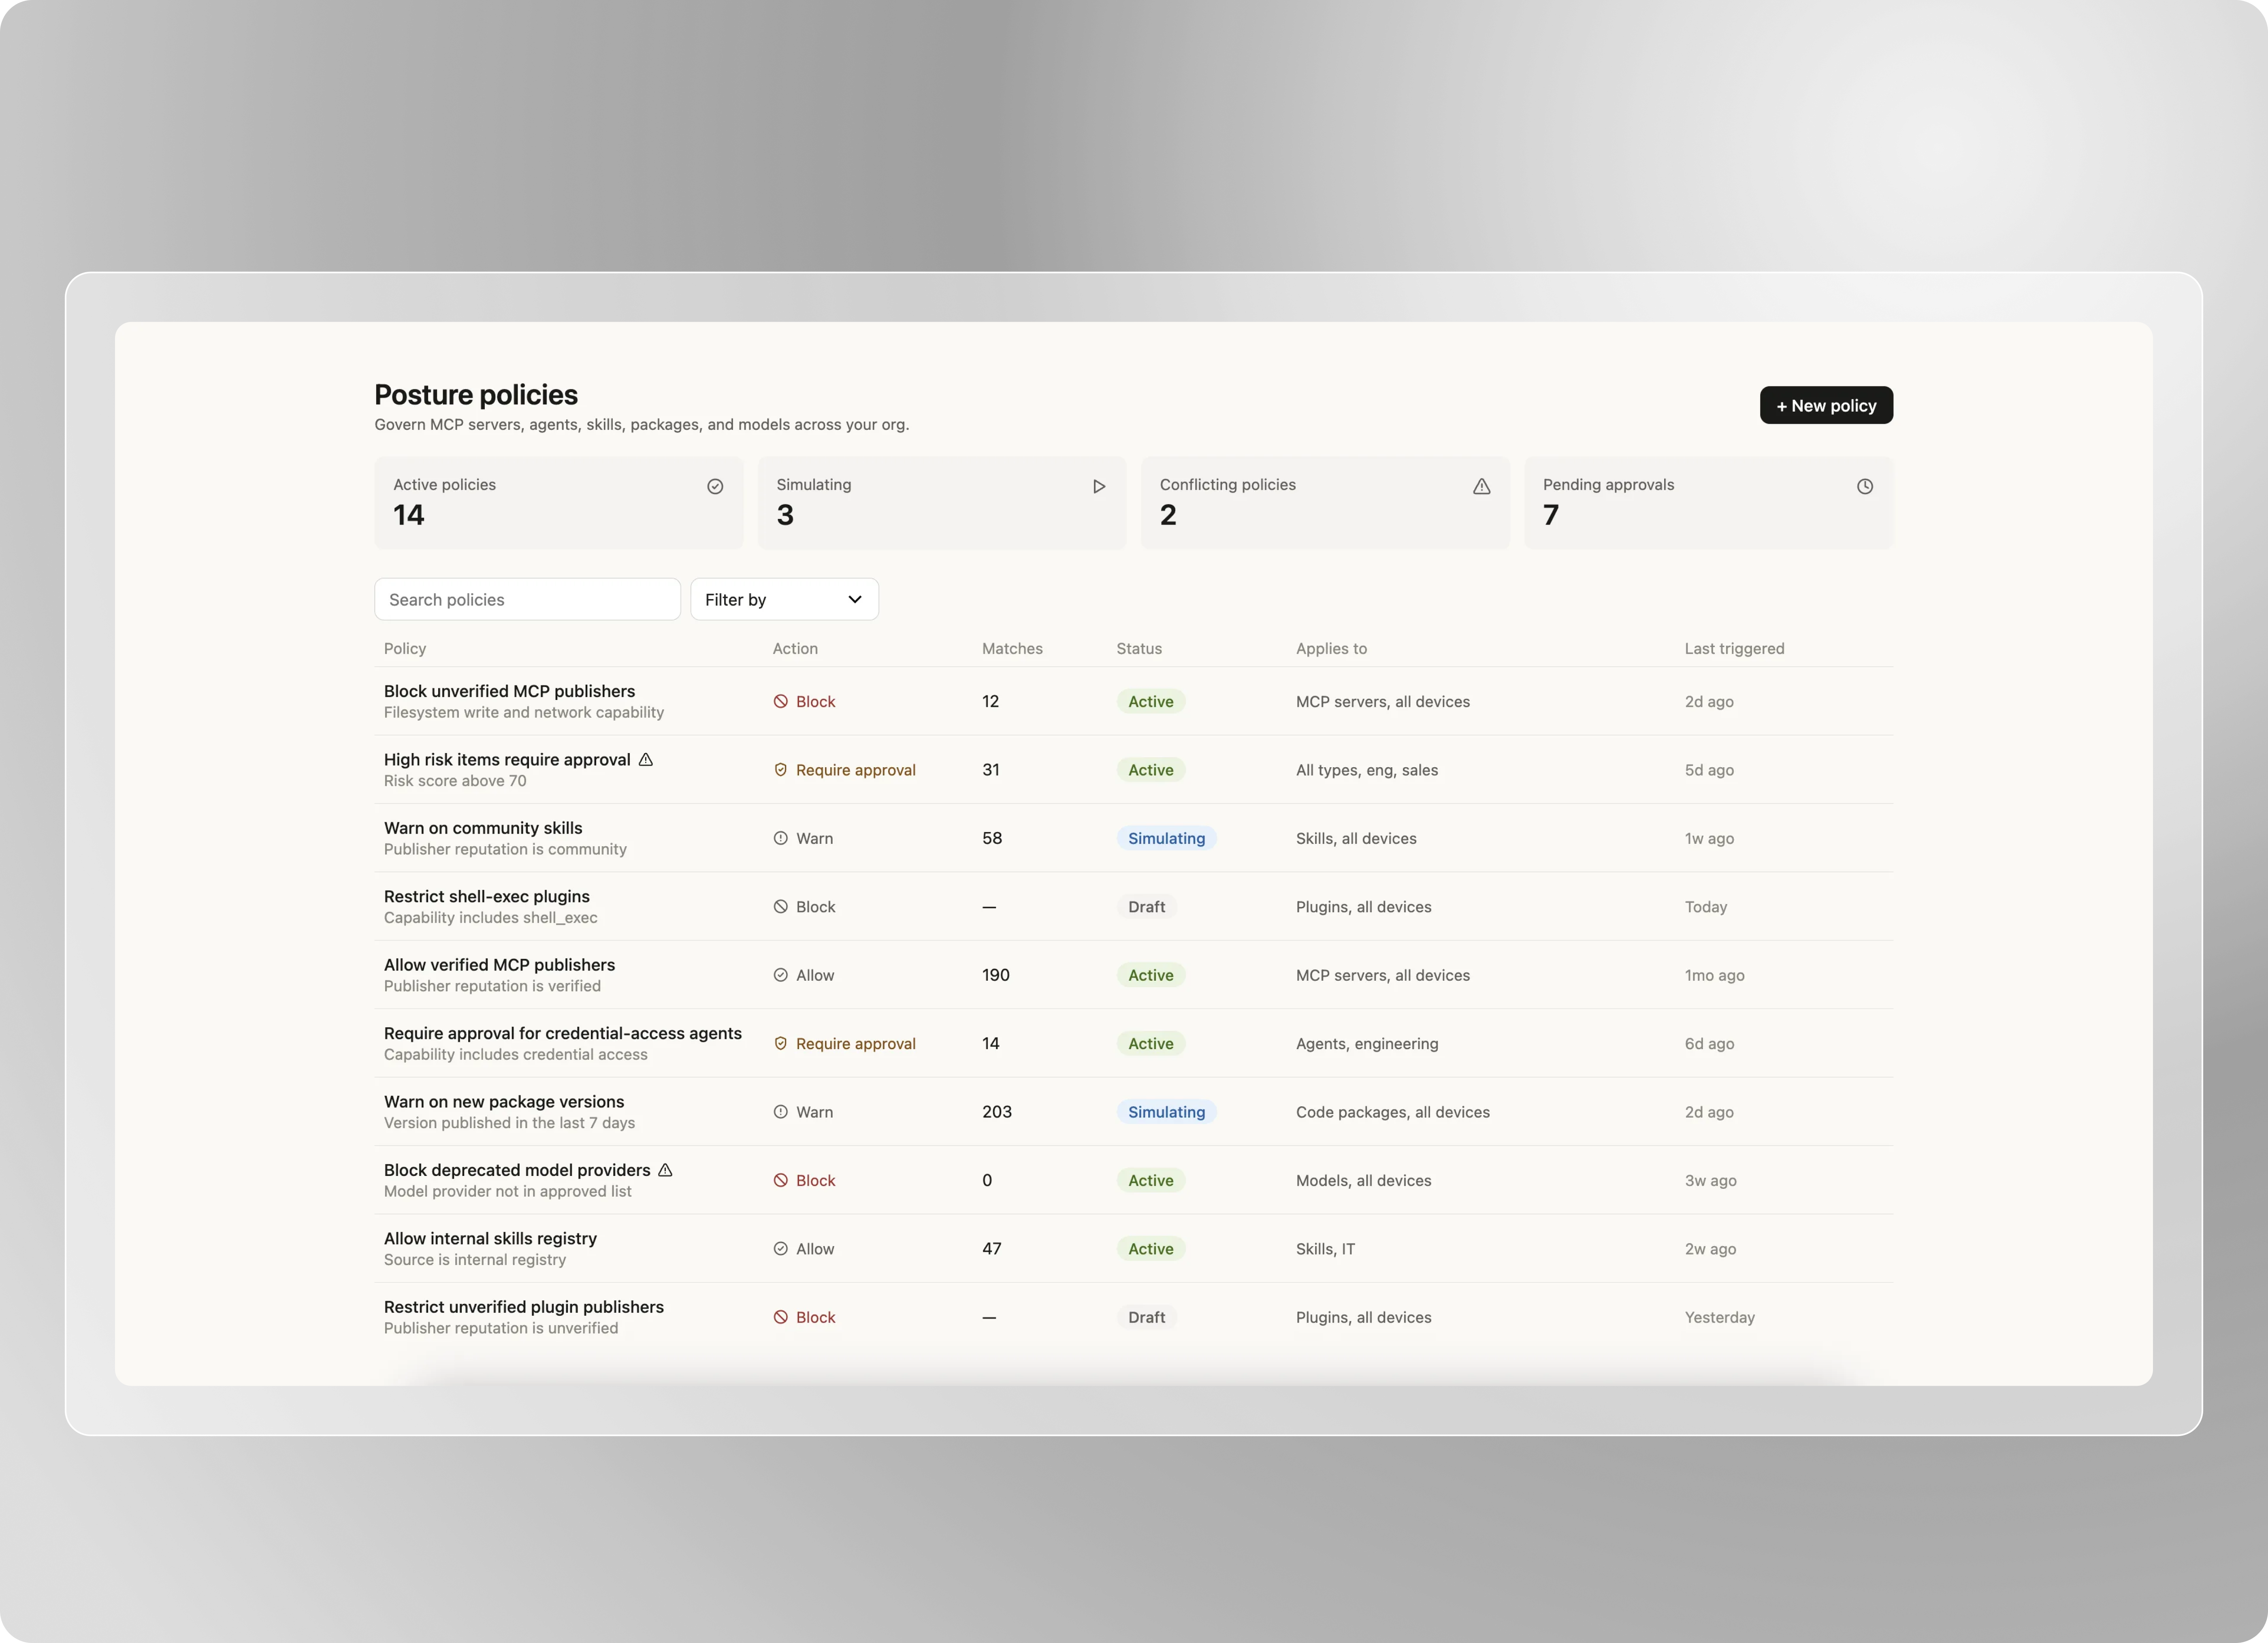Open Block deprecated model providers policy
2268x1643 pixels.
coord(517,1169)
